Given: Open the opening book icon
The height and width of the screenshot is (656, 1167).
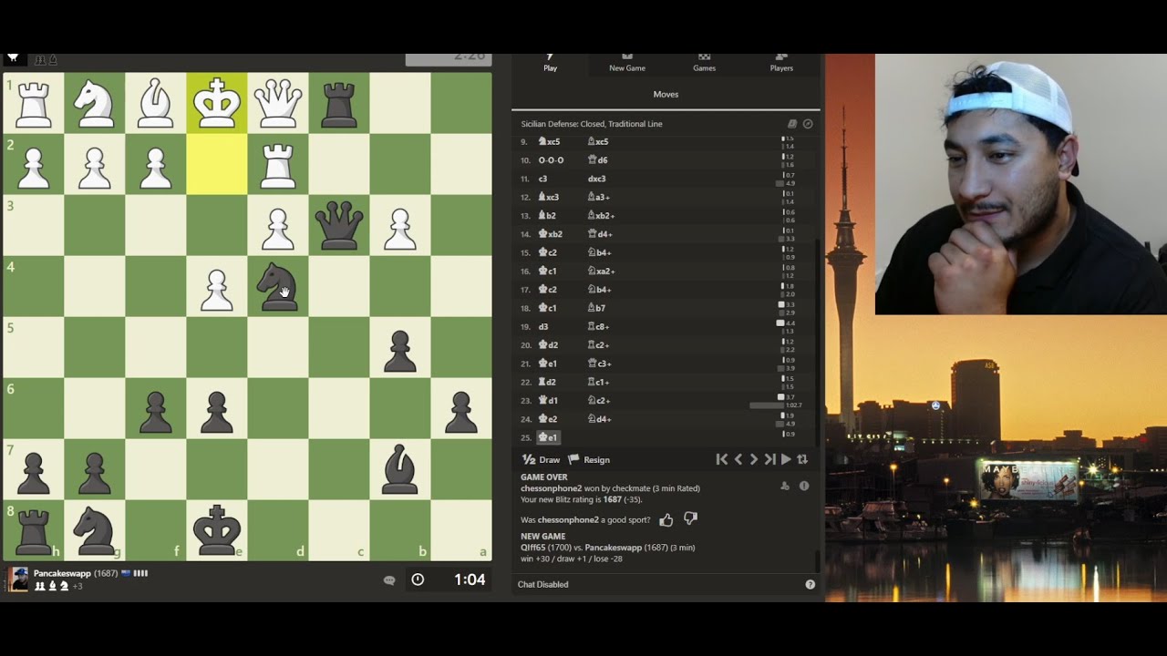Looking at the screenshot, I should coord(792,124).
